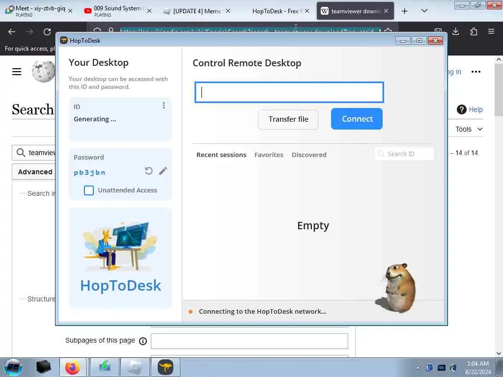Close the UPDATE 4 Meme tab
Image resolution: width=503 pixels, height=377 pixels.
pyautogui.click(x=228, y=11)
